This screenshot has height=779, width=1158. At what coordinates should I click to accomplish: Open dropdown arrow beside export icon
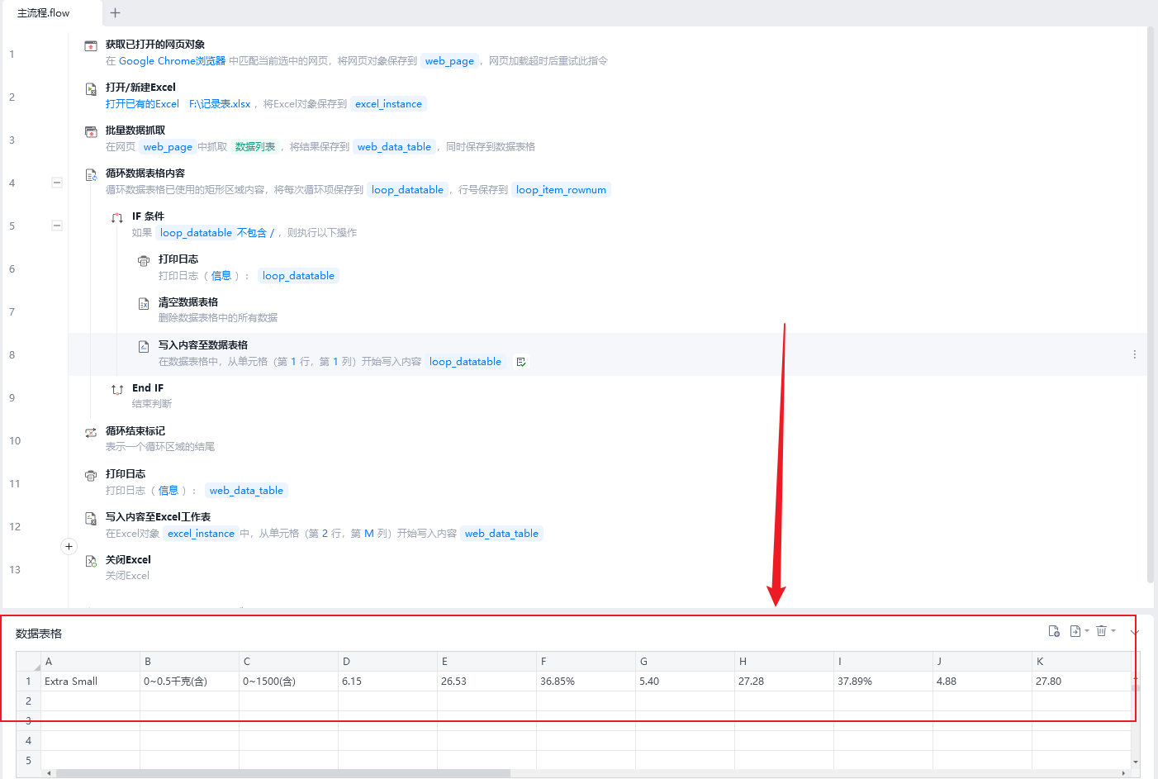click(x=1087, y=631)
